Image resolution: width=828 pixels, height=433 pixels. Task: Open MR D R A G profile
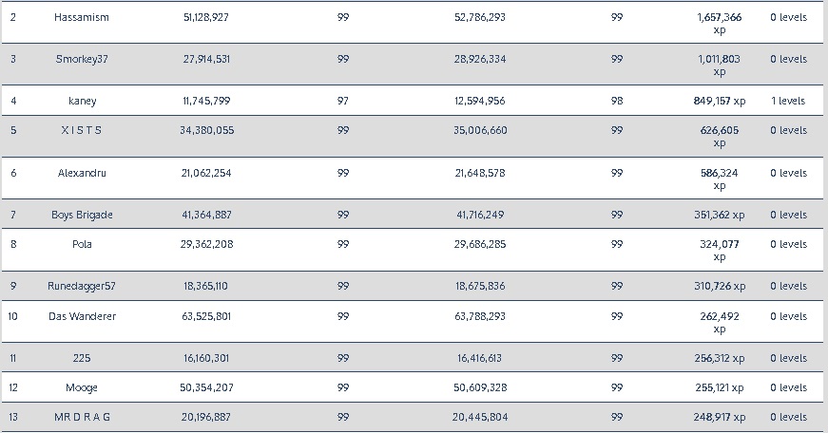pyautogui.click(x=82, y=417)
